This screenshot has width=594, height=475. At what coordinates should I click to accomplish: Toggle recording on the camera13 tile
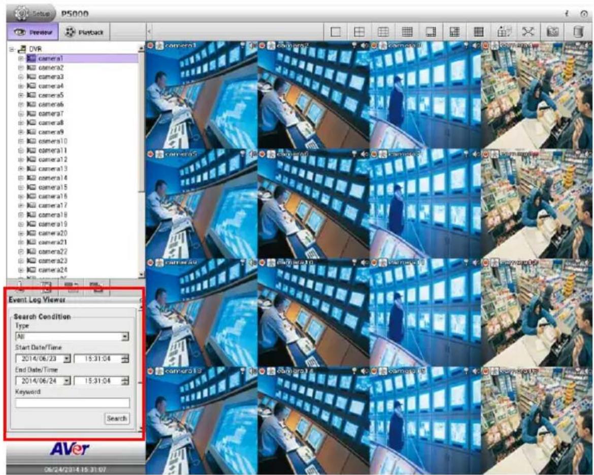click(x=150, y=371)
